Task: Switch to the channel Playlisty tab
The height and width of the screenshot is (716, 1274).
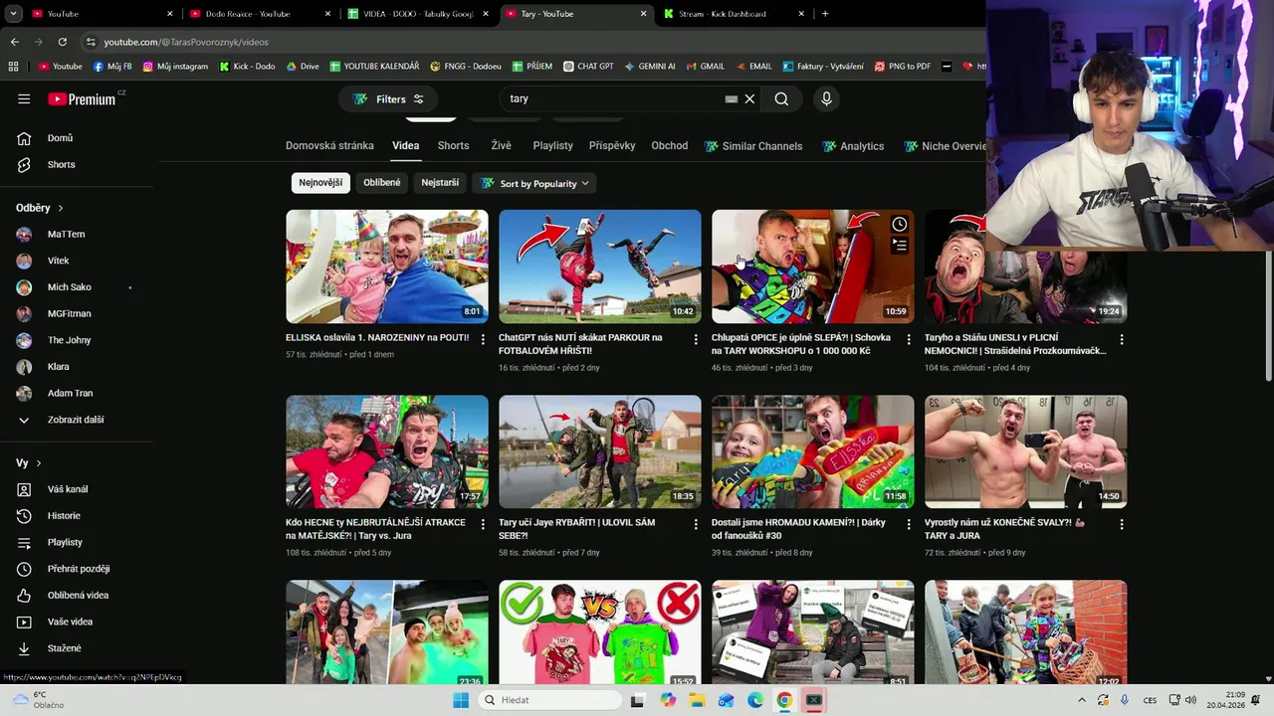Action: (x=552, y=145)
